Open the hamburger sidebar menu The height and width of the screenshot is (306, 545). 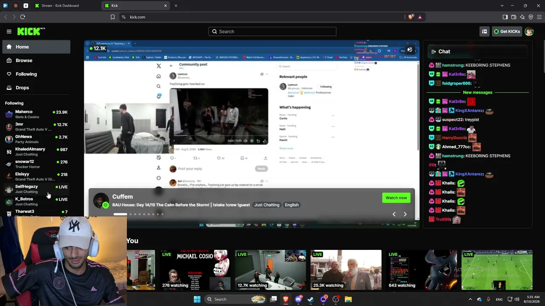click(x=9, y=31)
